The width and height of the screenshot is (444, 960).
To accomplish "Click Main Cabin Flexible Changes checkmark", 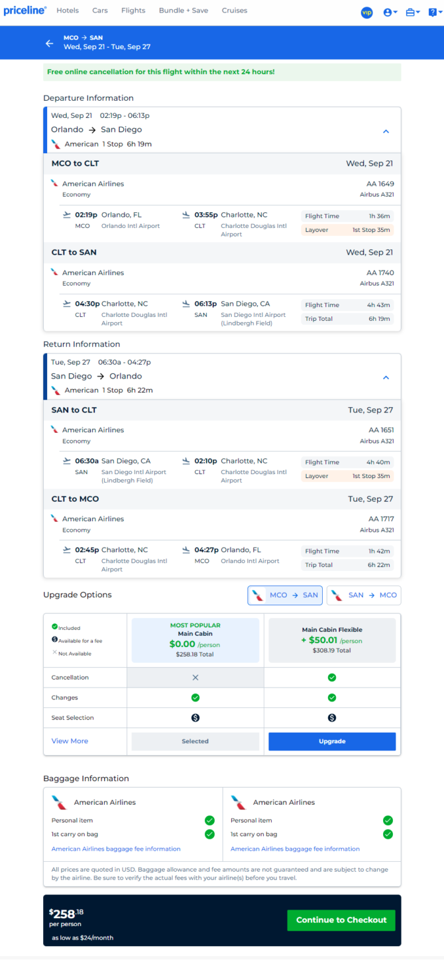I will (332, 697).
